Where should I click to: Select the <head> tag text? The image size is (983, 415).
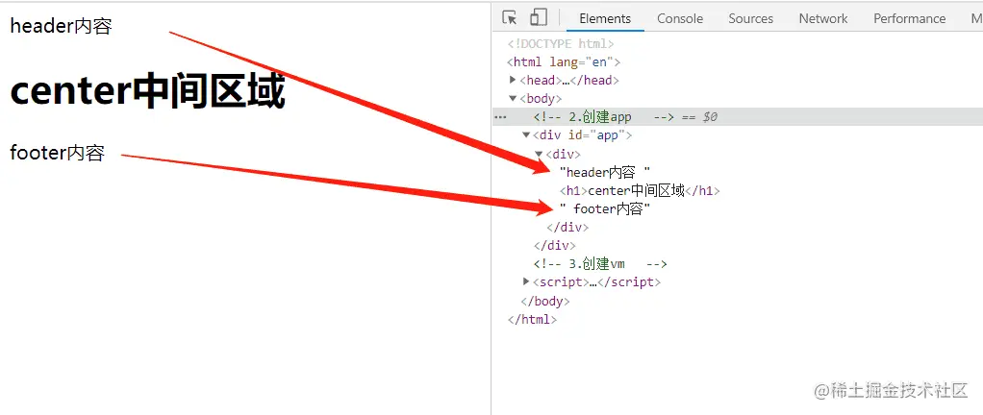(x=569, y=80)
